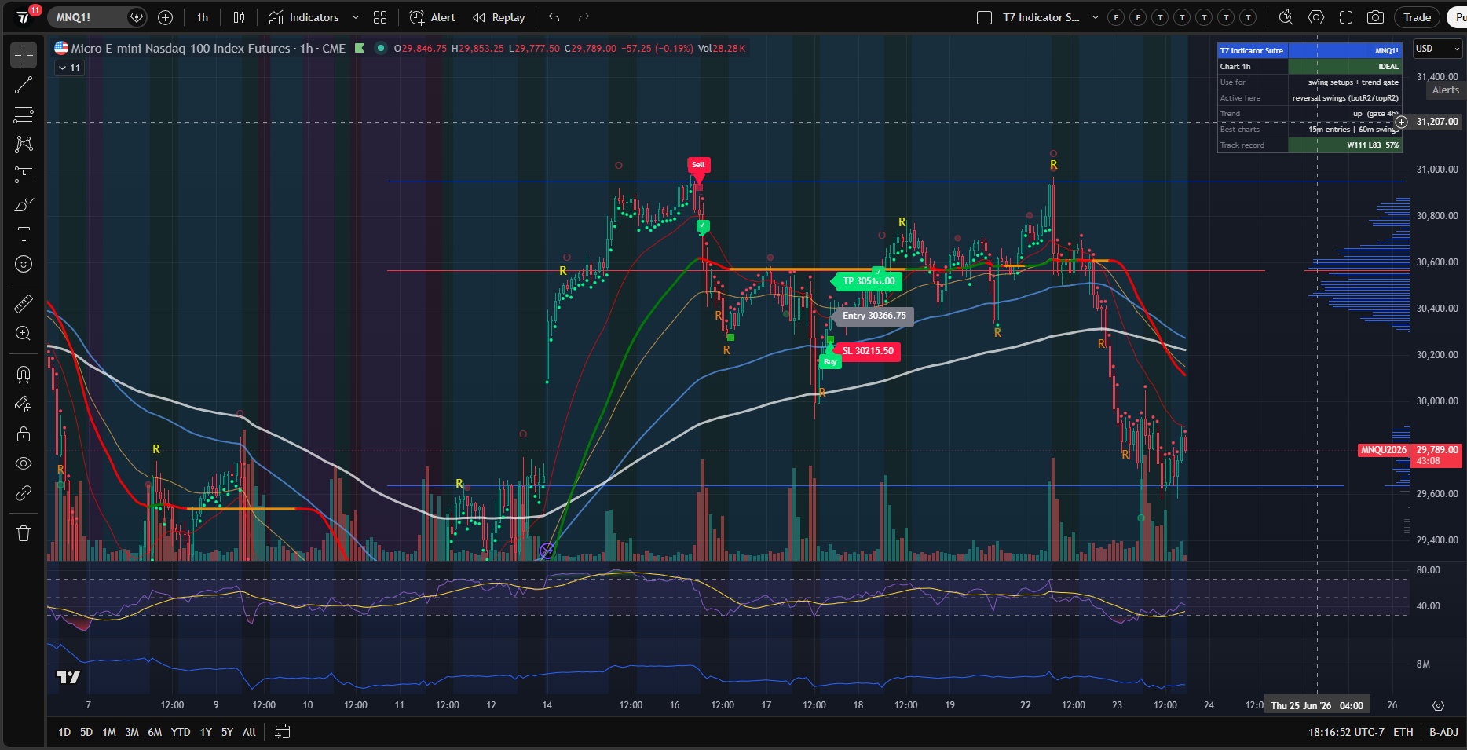Toggle lock all drawing tools

pyautogui.click(x=24, y=434)
